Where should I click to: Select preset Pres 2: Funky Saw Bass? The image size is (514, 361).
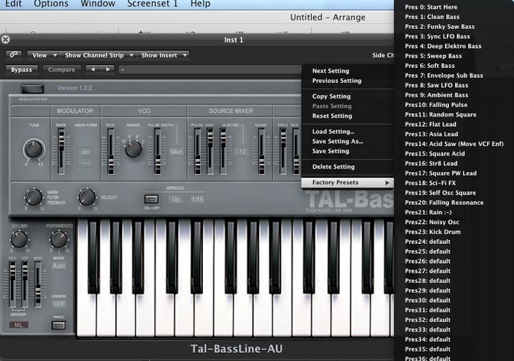coord(439,27)
